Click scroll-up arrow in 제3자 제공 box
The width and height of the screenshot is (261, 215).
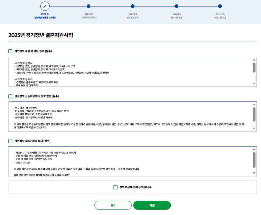point(254,149)
